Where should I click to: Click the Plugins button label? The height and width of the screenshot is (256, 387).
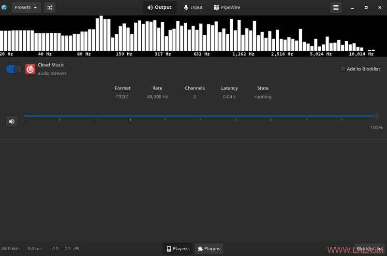pos(212,249)
